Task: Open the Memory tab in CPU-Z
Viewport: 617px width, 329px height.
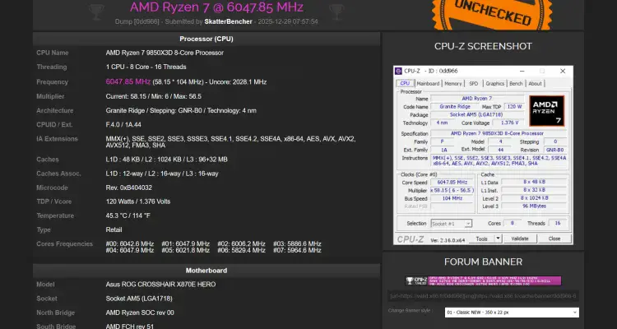Action: pyautogui.click(x=453, y=83)
